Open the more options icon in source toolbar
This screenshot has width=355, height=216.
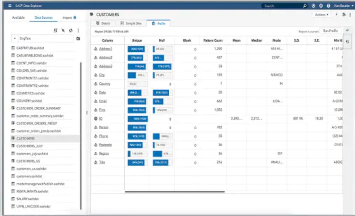78,30
